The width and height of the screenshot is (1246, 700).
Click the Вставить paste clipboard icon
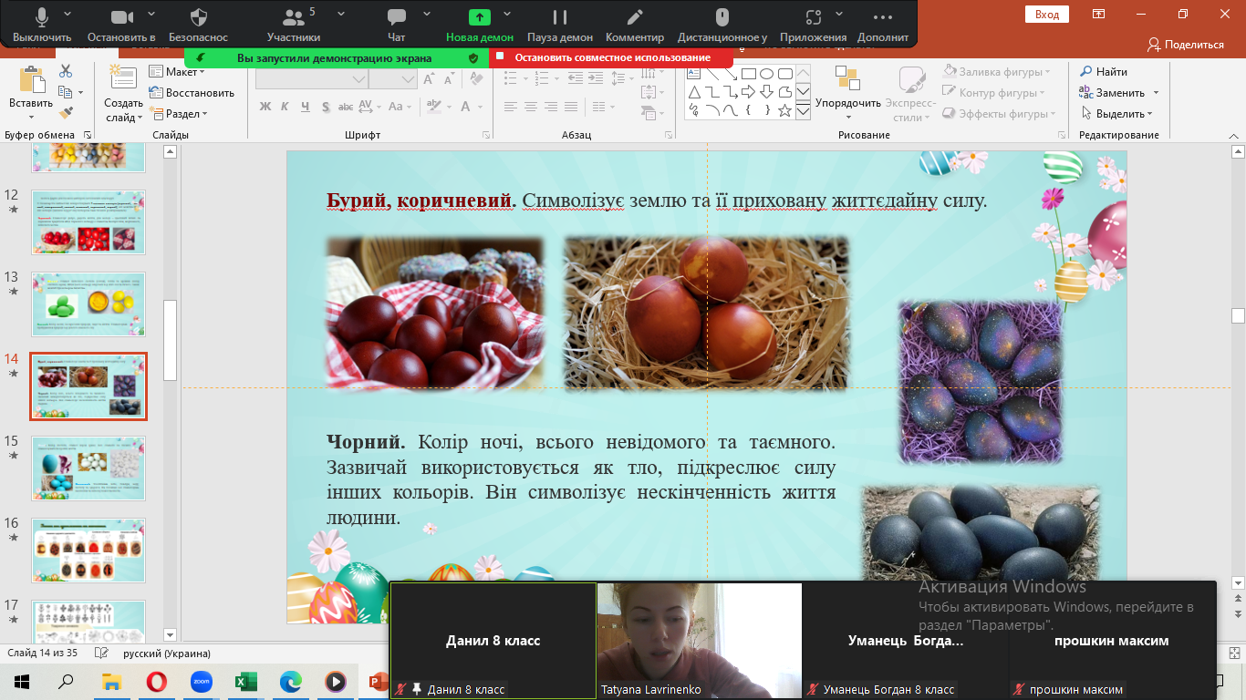coord(31,79)
